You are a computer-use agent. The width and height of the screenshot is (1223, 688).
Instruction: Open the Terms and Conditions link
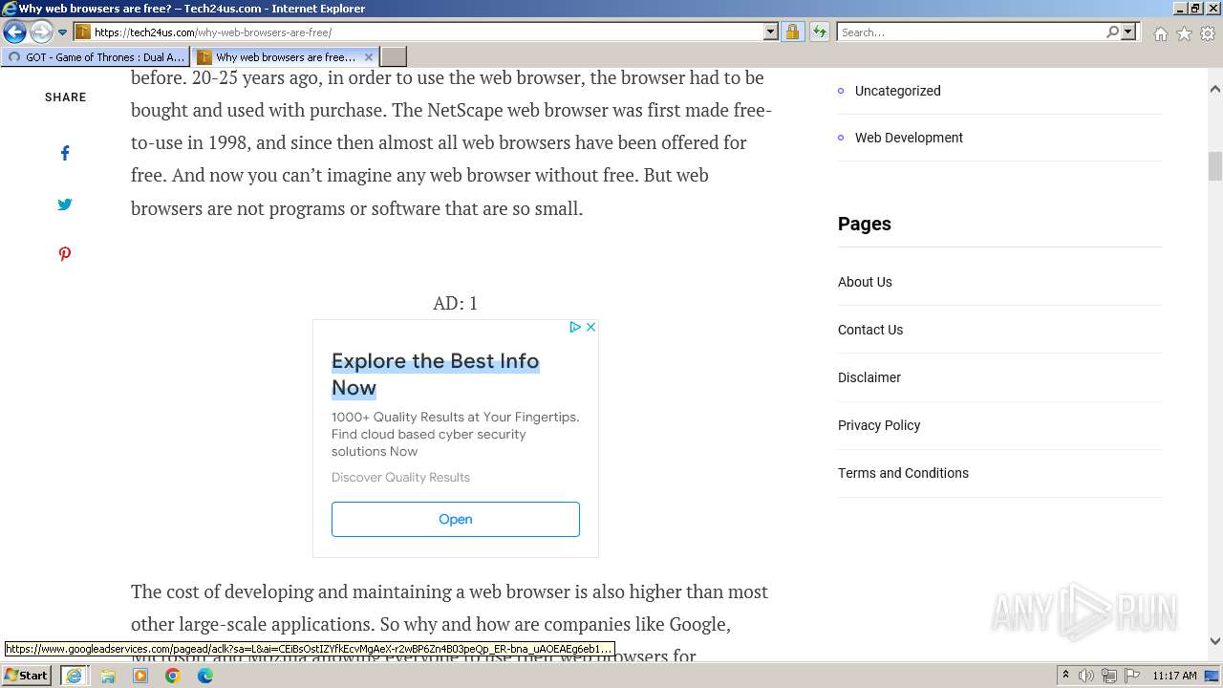coord(903,473)
